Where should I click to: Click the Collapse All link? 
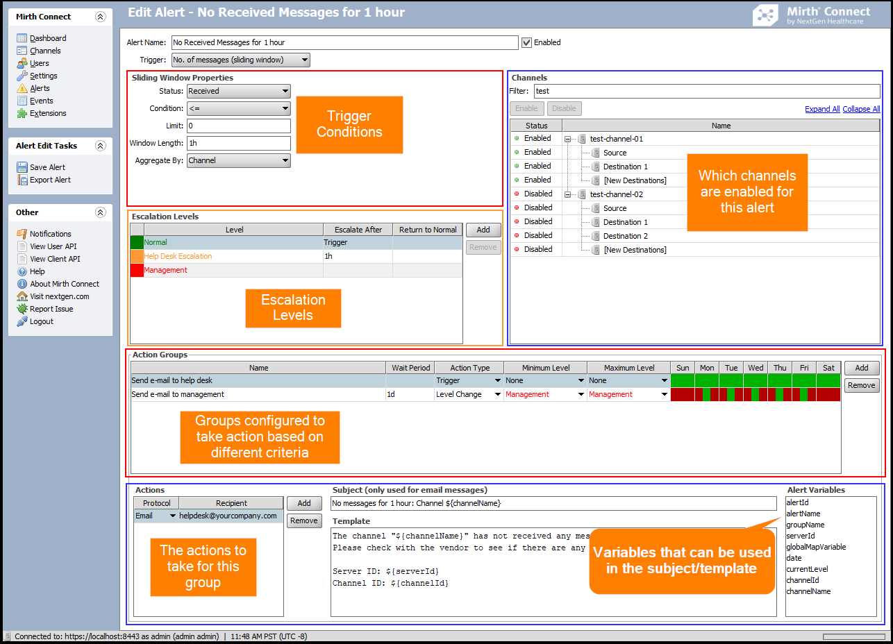pos(861,109)
